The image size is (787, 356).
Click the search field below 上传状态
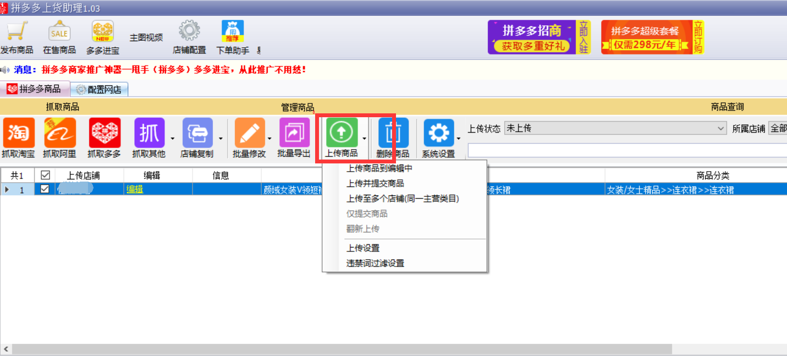(627, 150)
